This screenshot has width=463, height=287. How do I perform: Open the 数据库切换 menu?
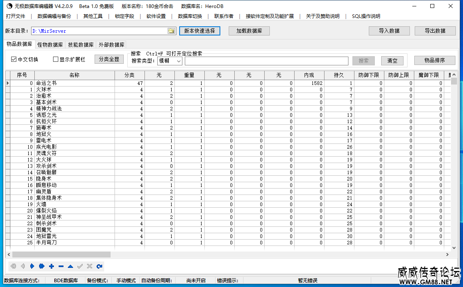[190, 16]
